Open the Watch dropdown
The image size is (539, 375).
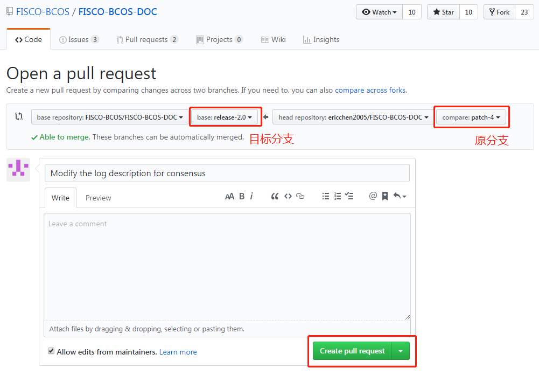tap(379, 12)
